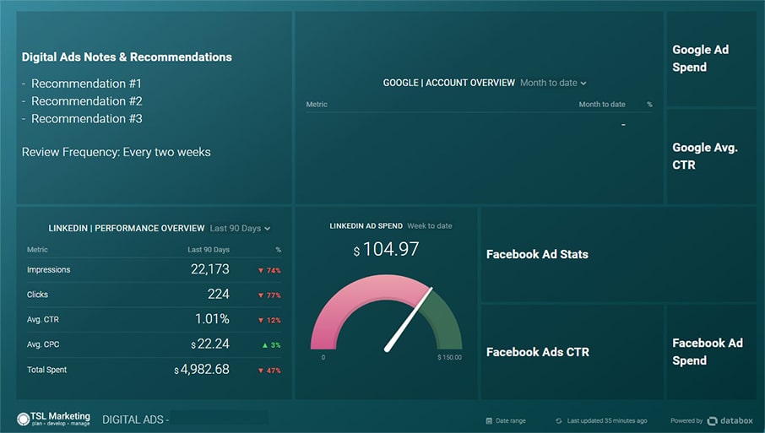
Task: Select the Avg. CTR row label
Action: pyautogui.click(x=42, y=320)
